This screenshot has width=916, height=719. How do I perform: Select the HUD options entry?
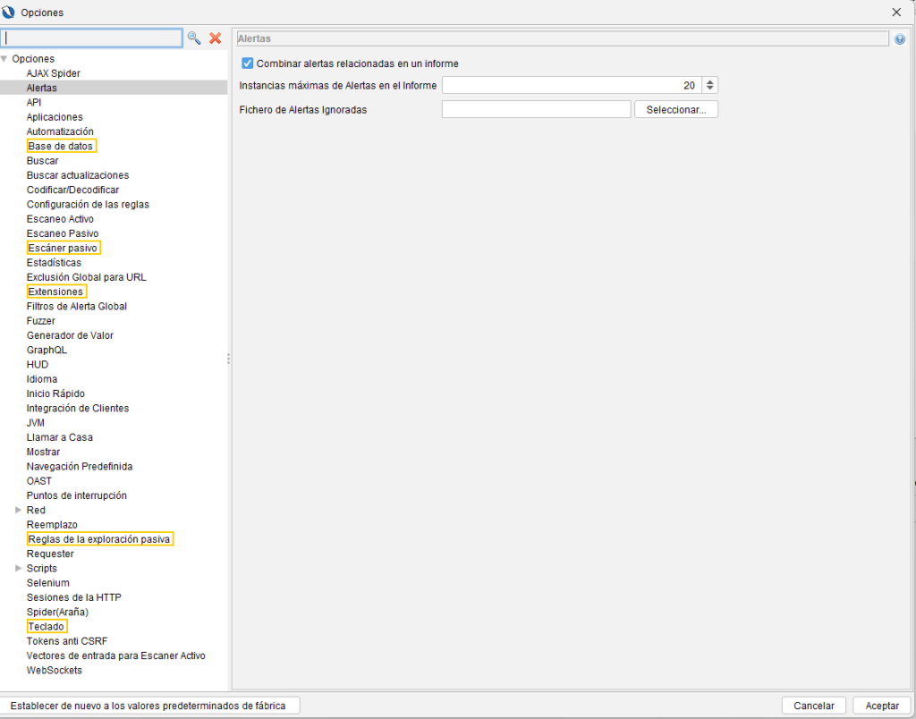click(x=38, y=365)
